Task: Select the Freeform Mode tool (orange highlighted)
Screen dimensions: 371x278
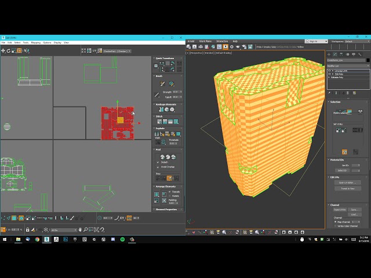Action: 19,50
